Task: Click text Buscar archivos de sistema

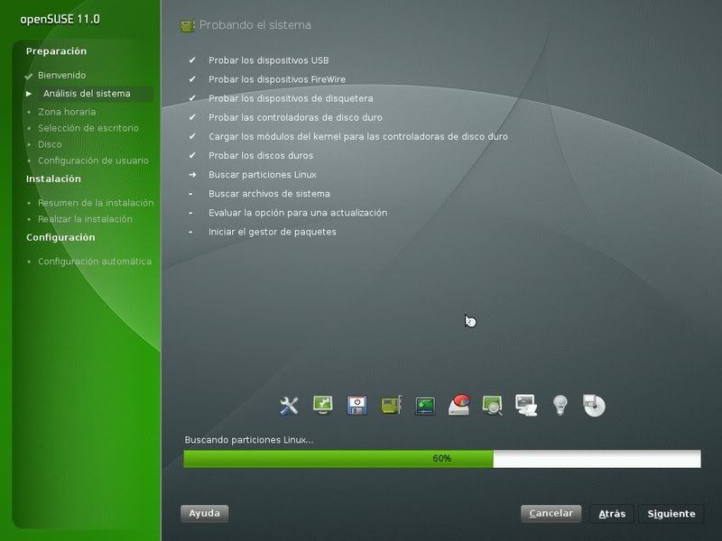Action: [x=269, y=194]
